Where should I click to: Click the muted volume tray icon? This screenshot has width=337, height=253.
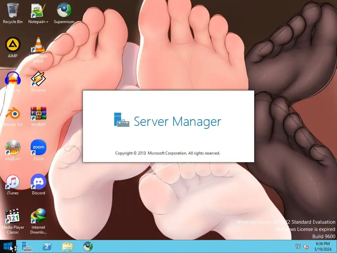306,246
